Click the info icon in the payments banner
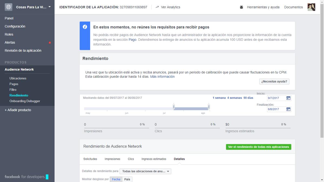The height and width of the screenshot is (182, 324). click(85, 27)
